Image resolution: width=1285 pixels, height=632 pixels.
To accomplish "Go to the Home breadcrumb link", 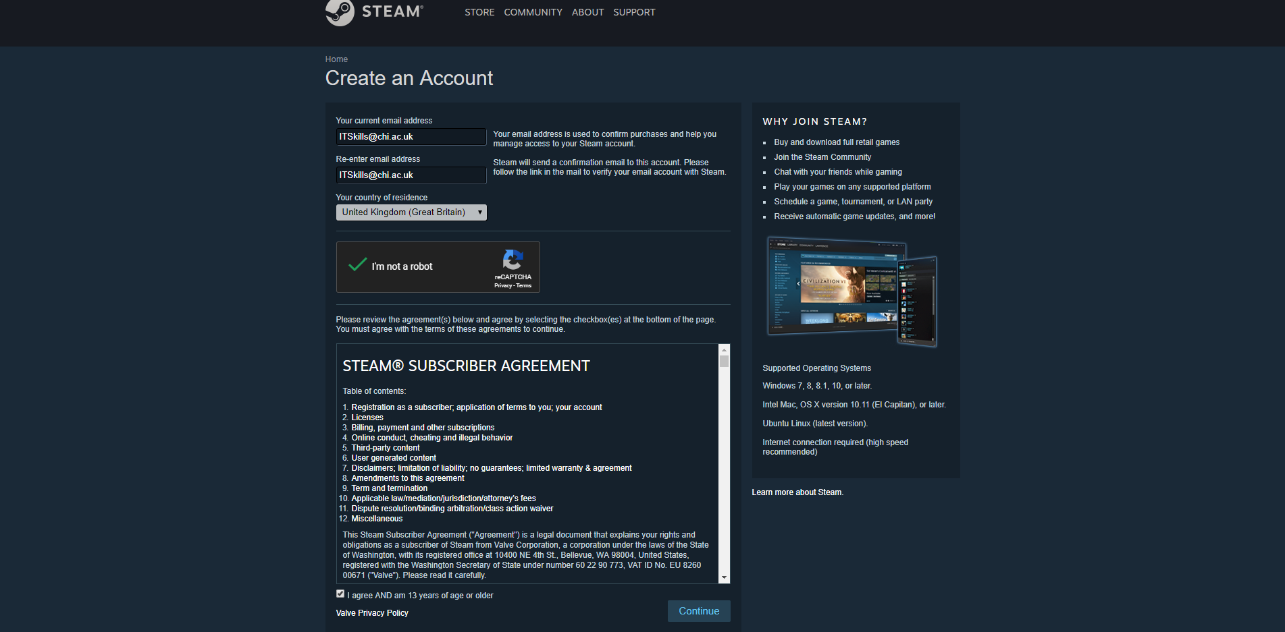I will point(336,59).
